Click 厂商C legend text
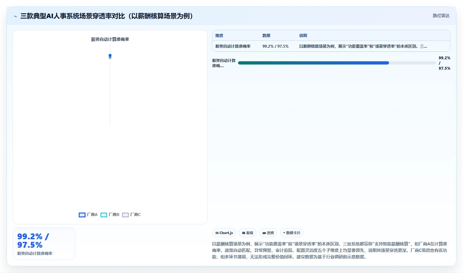The width and height of the screenshot is (463, 273). click(135, 215)
